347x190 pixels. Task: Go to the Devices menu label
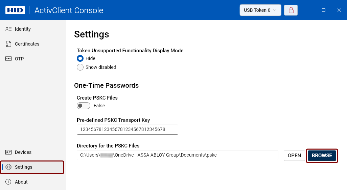click(23, 152)
